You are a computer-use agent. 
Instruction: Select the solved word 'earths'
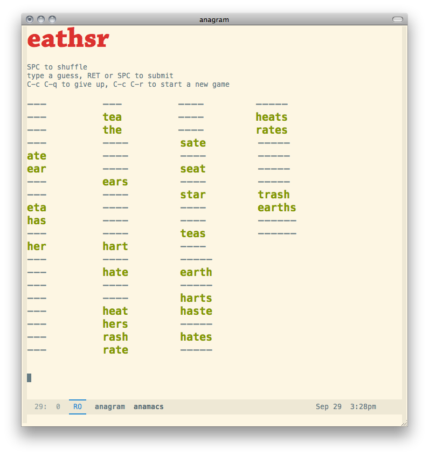(x=277, y=208)
